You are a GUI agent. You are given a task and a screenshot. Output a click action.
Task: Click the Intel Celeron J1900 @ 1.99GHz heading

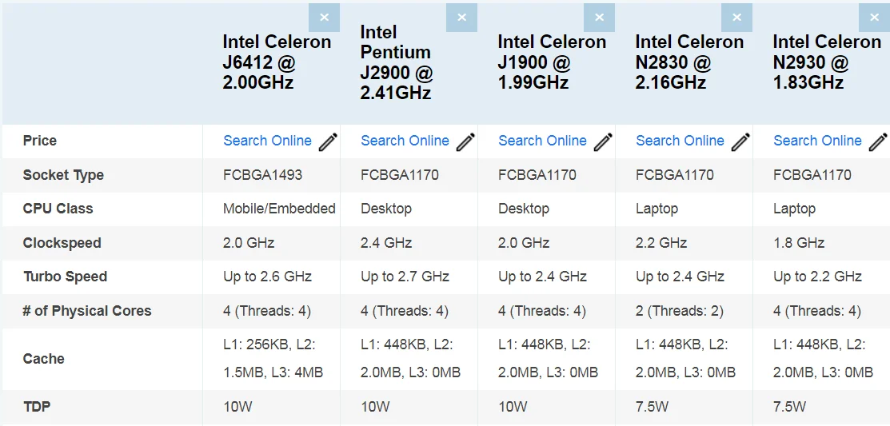click(552, 62)
